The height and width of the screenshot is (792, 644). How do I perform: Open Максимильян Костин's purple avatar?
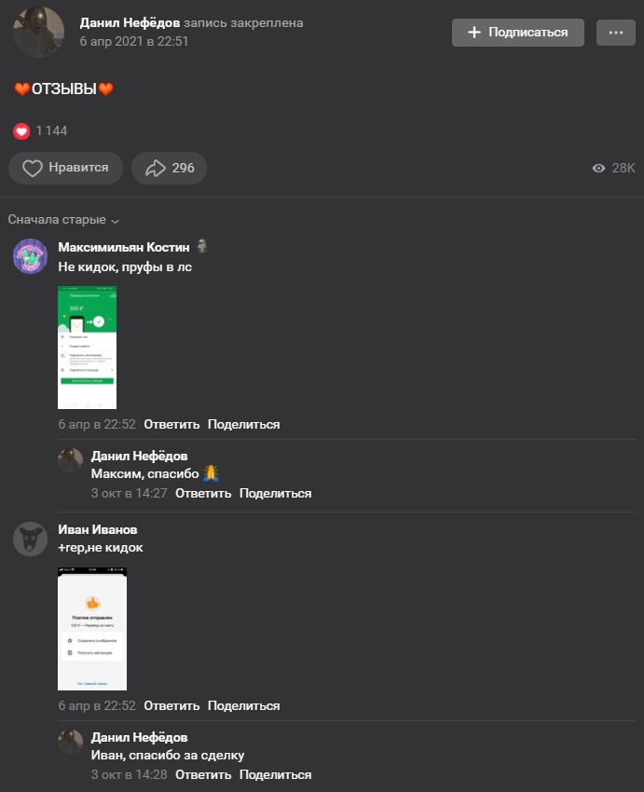31,256
